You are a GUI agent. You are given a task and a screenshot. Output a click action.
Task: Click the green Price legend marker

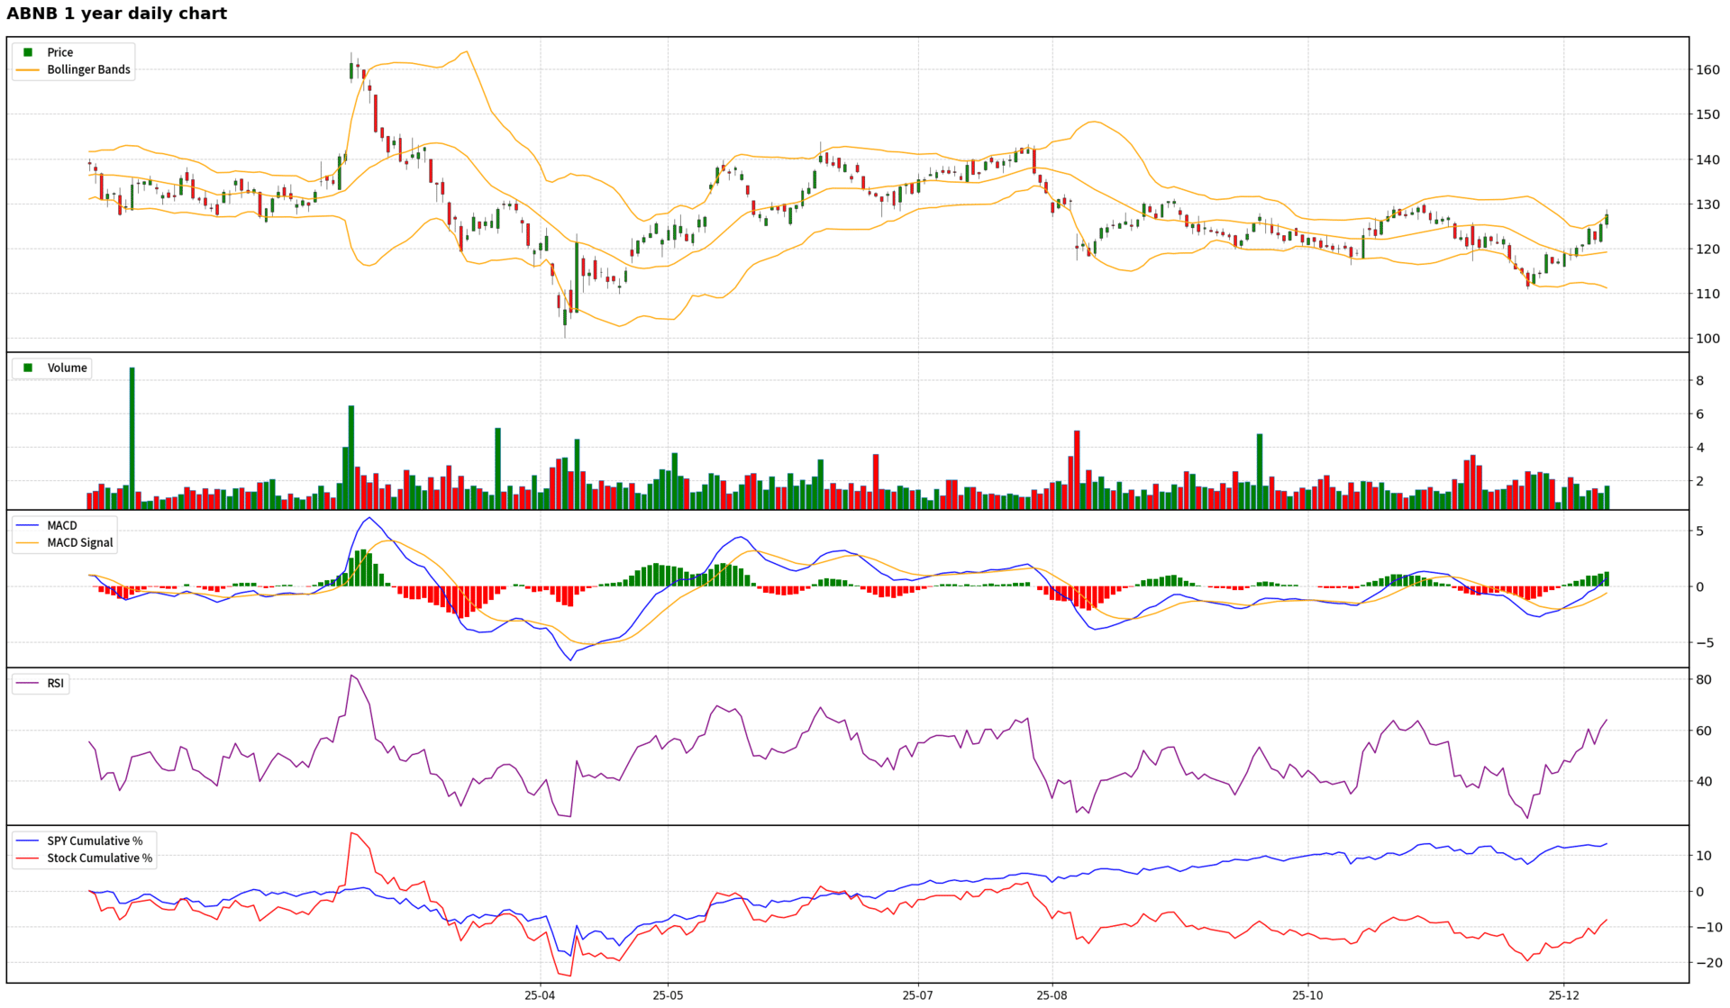[x=28, y=52]
